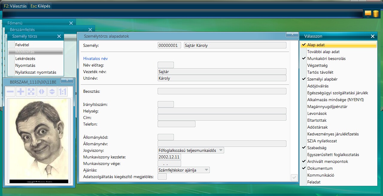
Task: Select Egészségügyi szolgáltatási járulék
Action: point(338,93)
